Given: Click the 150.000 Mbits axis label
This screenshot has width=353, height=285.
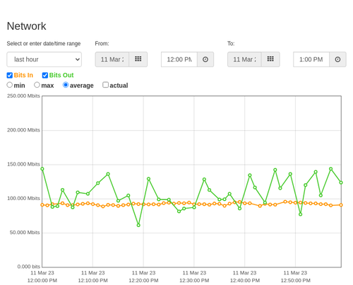Looking at the screenshot, I should point(23,164).
